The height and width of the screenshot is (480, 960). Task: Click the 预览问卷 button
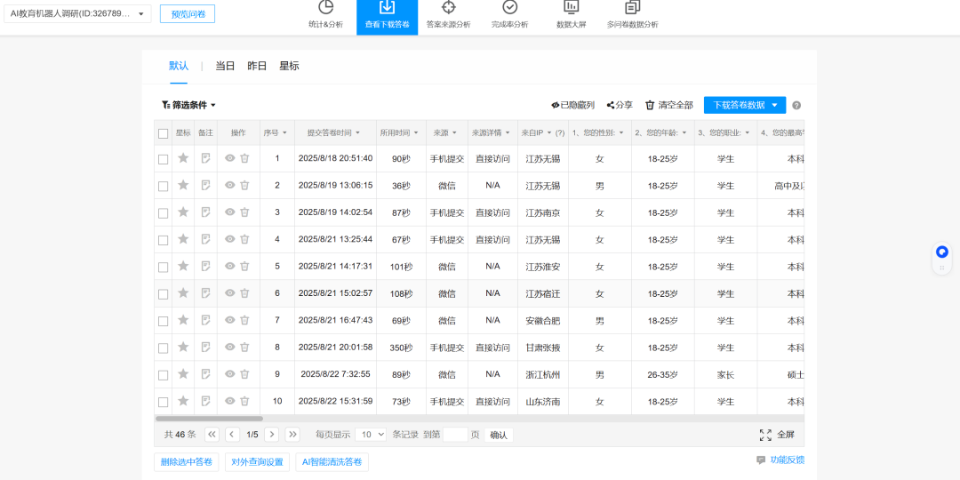pos(188,13)
